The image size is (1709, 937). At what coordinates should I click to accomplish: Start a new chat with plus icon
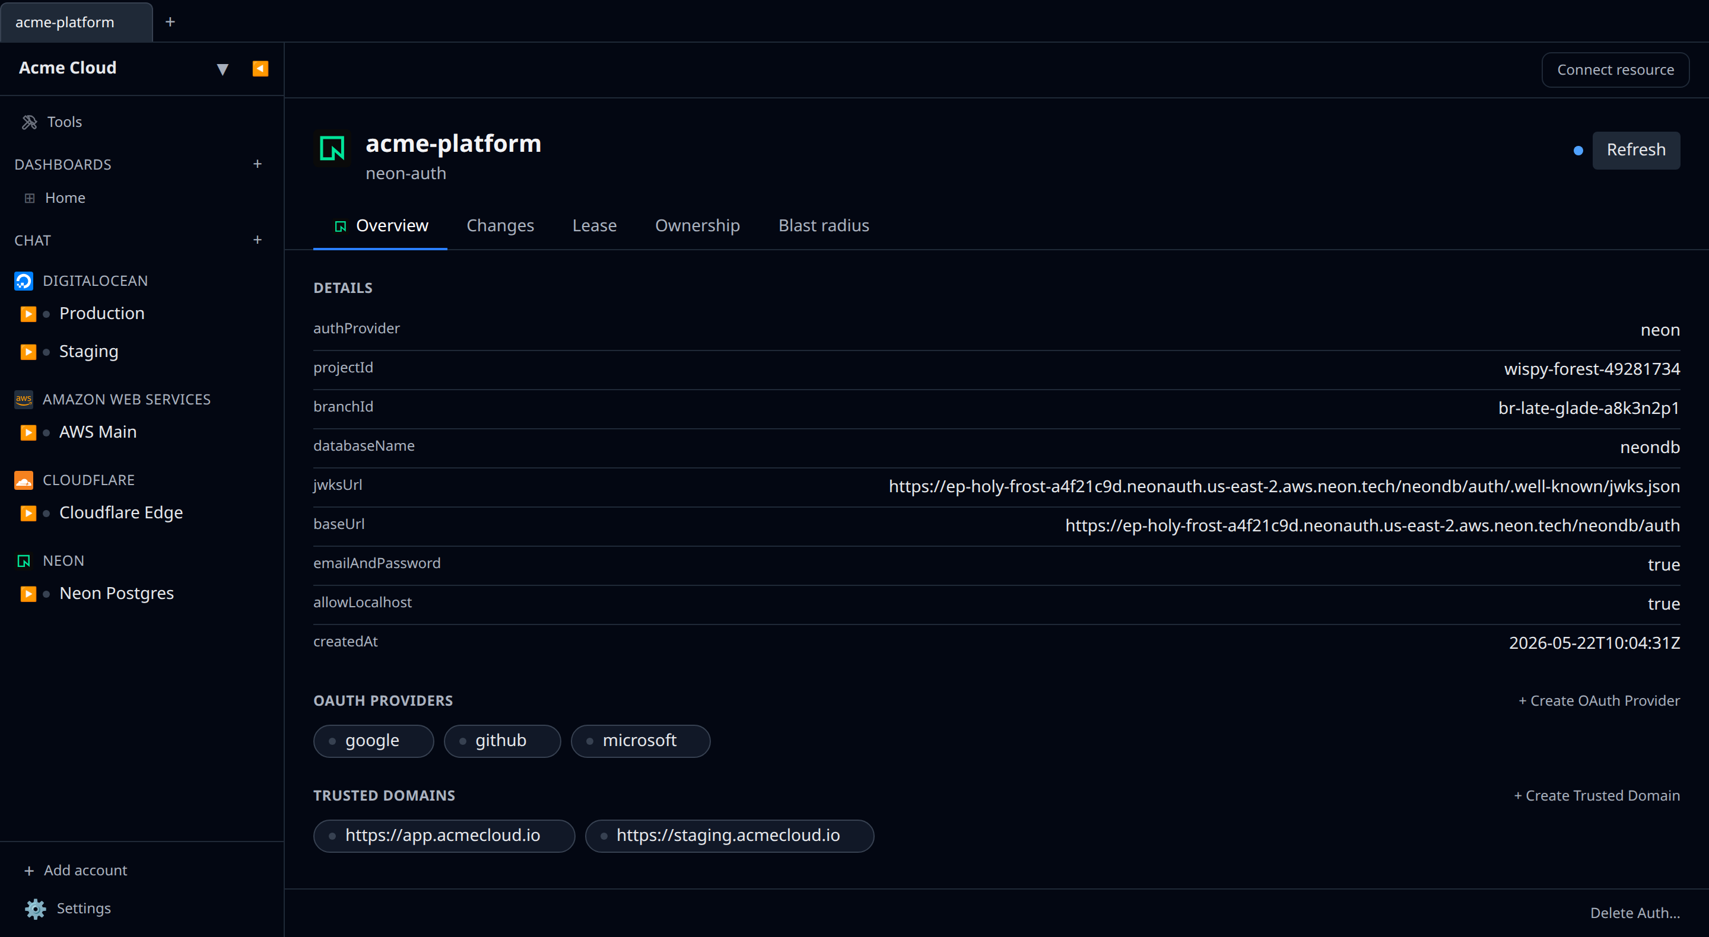coord(258,240)
